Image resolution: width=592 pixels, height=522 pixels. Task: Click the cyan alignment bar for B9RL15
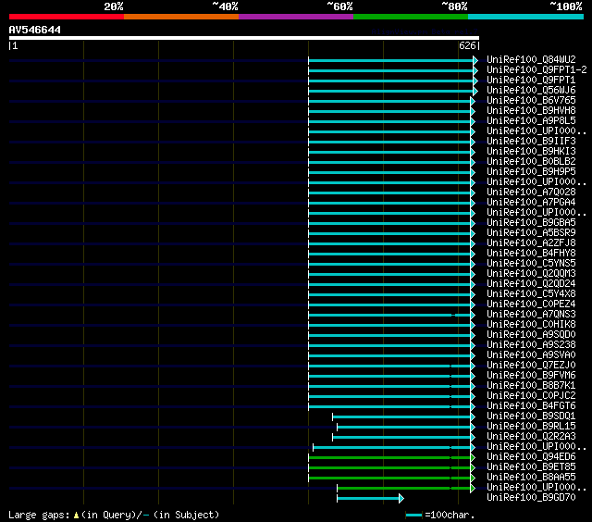point(406,428)
